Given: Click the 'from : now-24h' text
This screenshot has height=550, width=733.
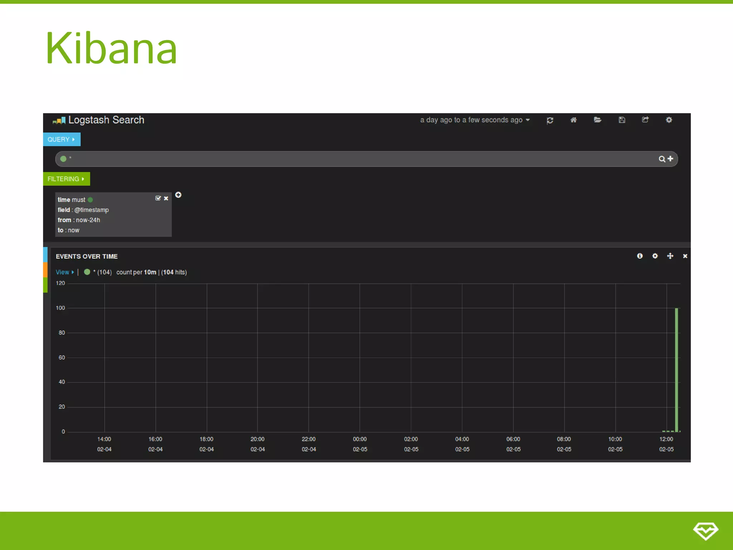Looking at the screenshot, I should click(x=79, y=220).
